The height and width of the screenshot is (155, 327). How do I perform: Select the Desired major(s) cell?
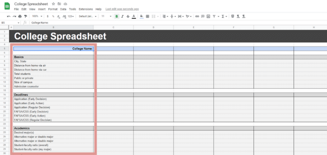pos(53,132)
